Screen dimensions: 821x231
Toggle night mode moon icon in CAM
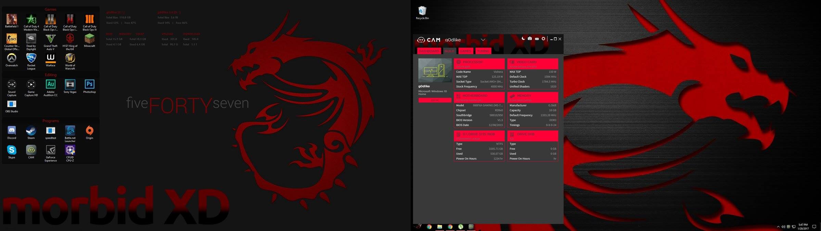[523, 39]
